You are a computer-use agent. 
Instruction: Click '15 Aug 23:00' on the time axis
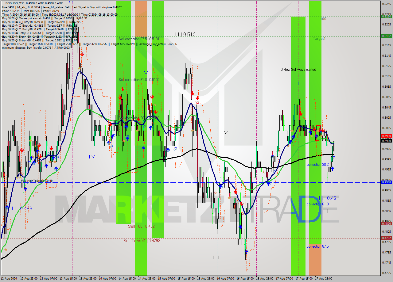(206, 279)
